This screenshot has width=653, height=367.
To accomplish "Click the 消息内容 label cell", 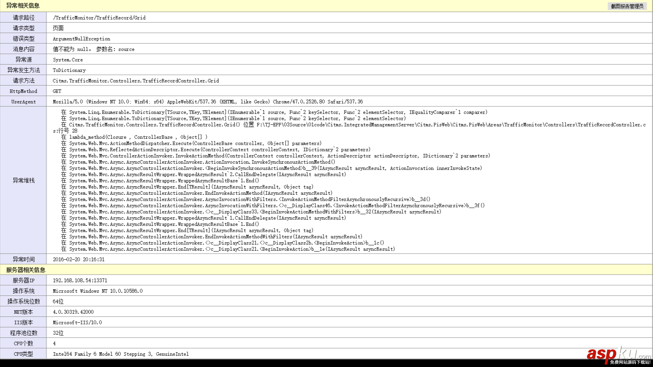I will [x=23, y=49].
